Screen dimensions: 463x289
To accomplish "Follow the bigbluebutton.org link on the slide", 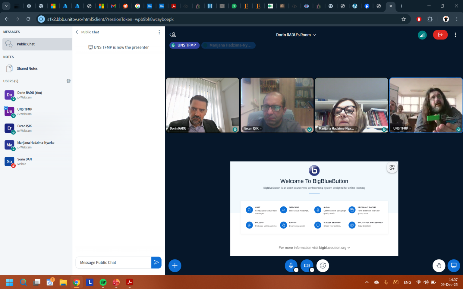I will (x=334, y=248).
